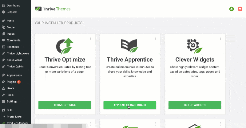Open the green notifications bell icon
The width and height of the screenshot is (246, 128).
tap(232, 9)
